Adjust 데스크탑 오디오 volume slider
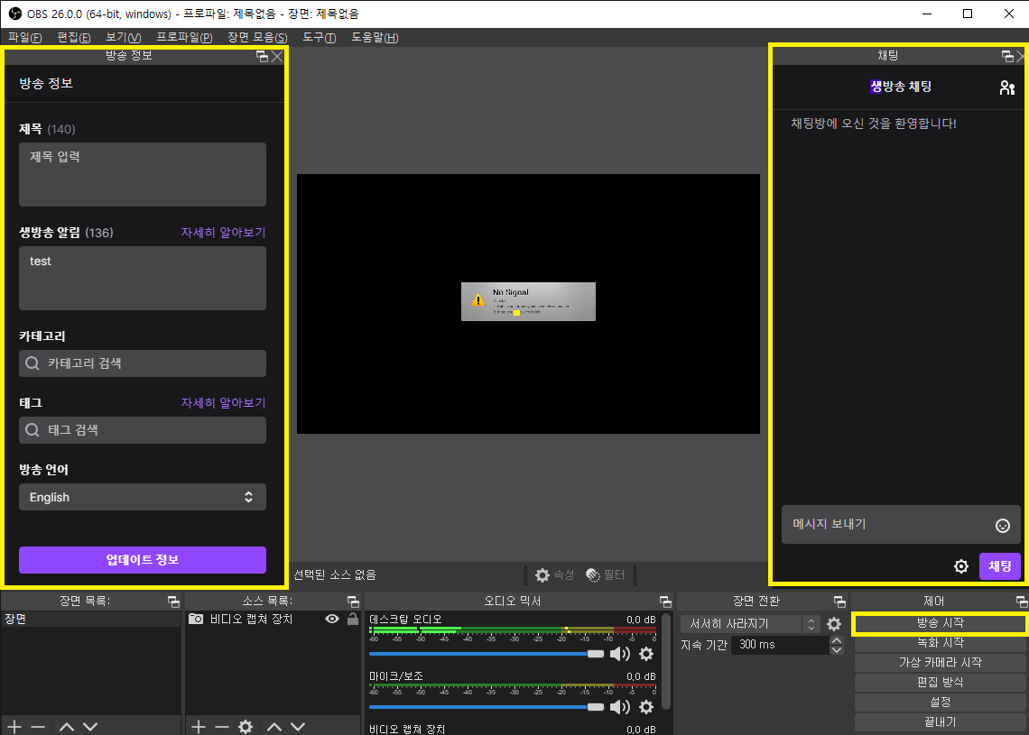This screenshot has width=1029, height=735. (x=487, y=654)
